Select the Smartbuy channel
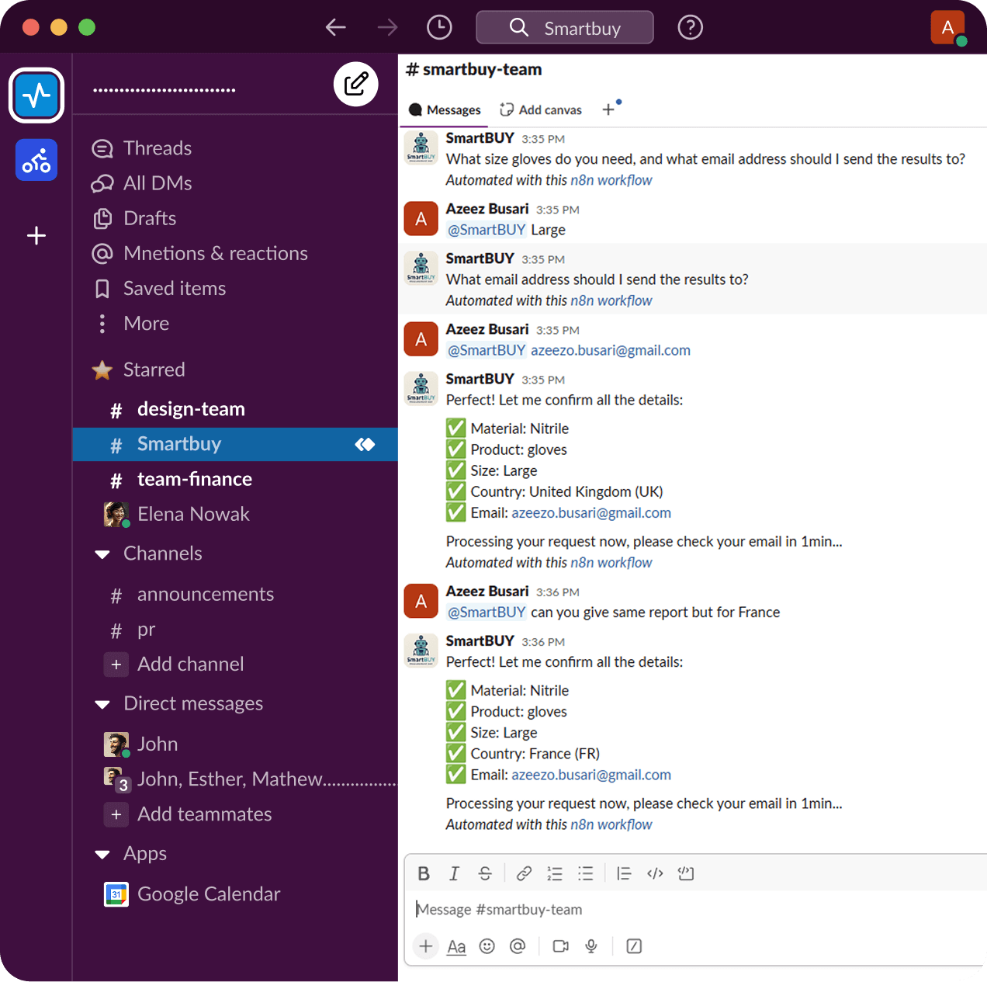Screen dimensions: 987x982 (x=235, y=444)
